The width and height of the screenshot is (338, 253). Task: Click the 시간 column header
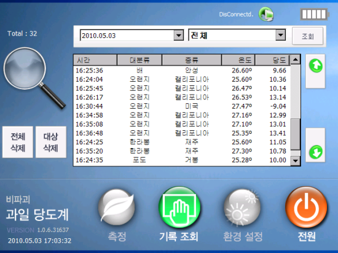[95, 60]
